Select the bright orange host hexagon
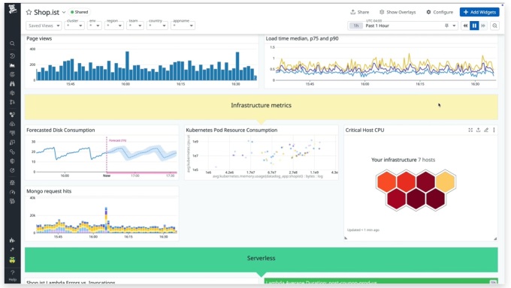The width and height of the screenshot is (511, 288). pos(386,181)
